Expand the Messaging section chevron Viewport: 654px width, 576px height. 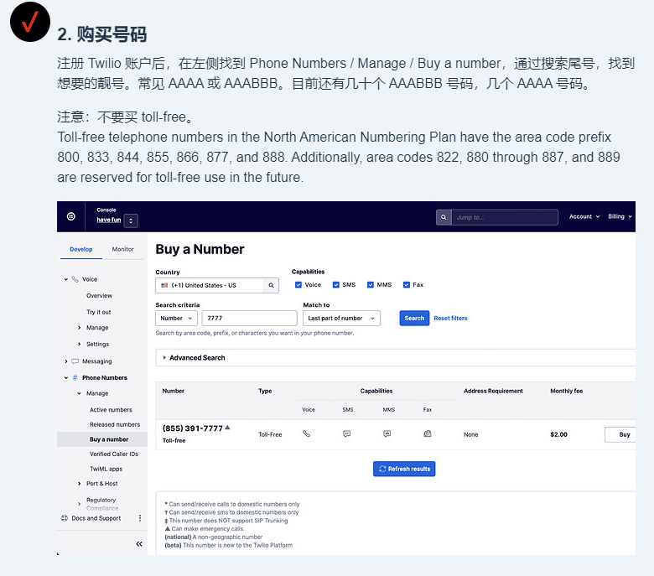66,361
